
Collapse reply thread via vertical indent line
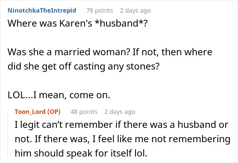click(x=8, y=134)
